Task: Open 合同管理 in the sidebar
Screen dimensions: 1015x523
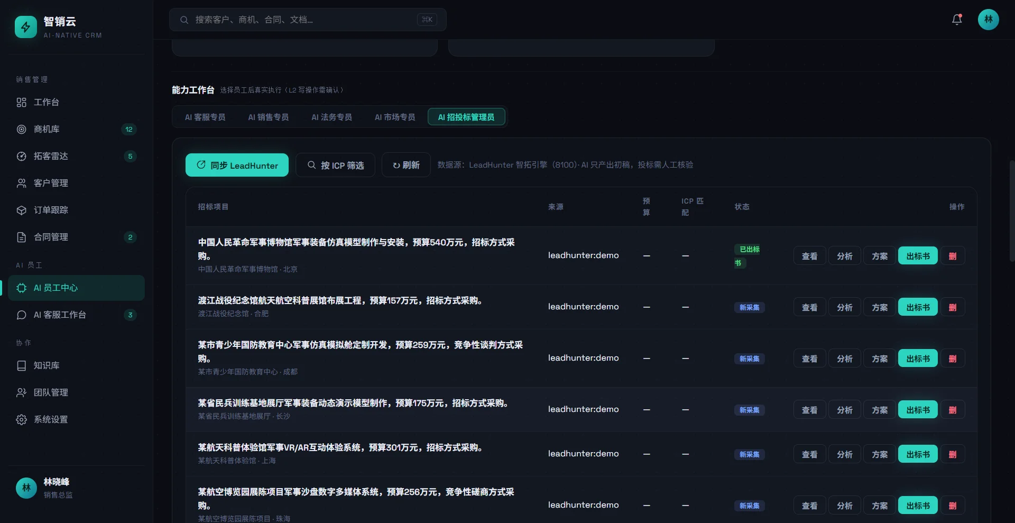Action: (76, 237)
